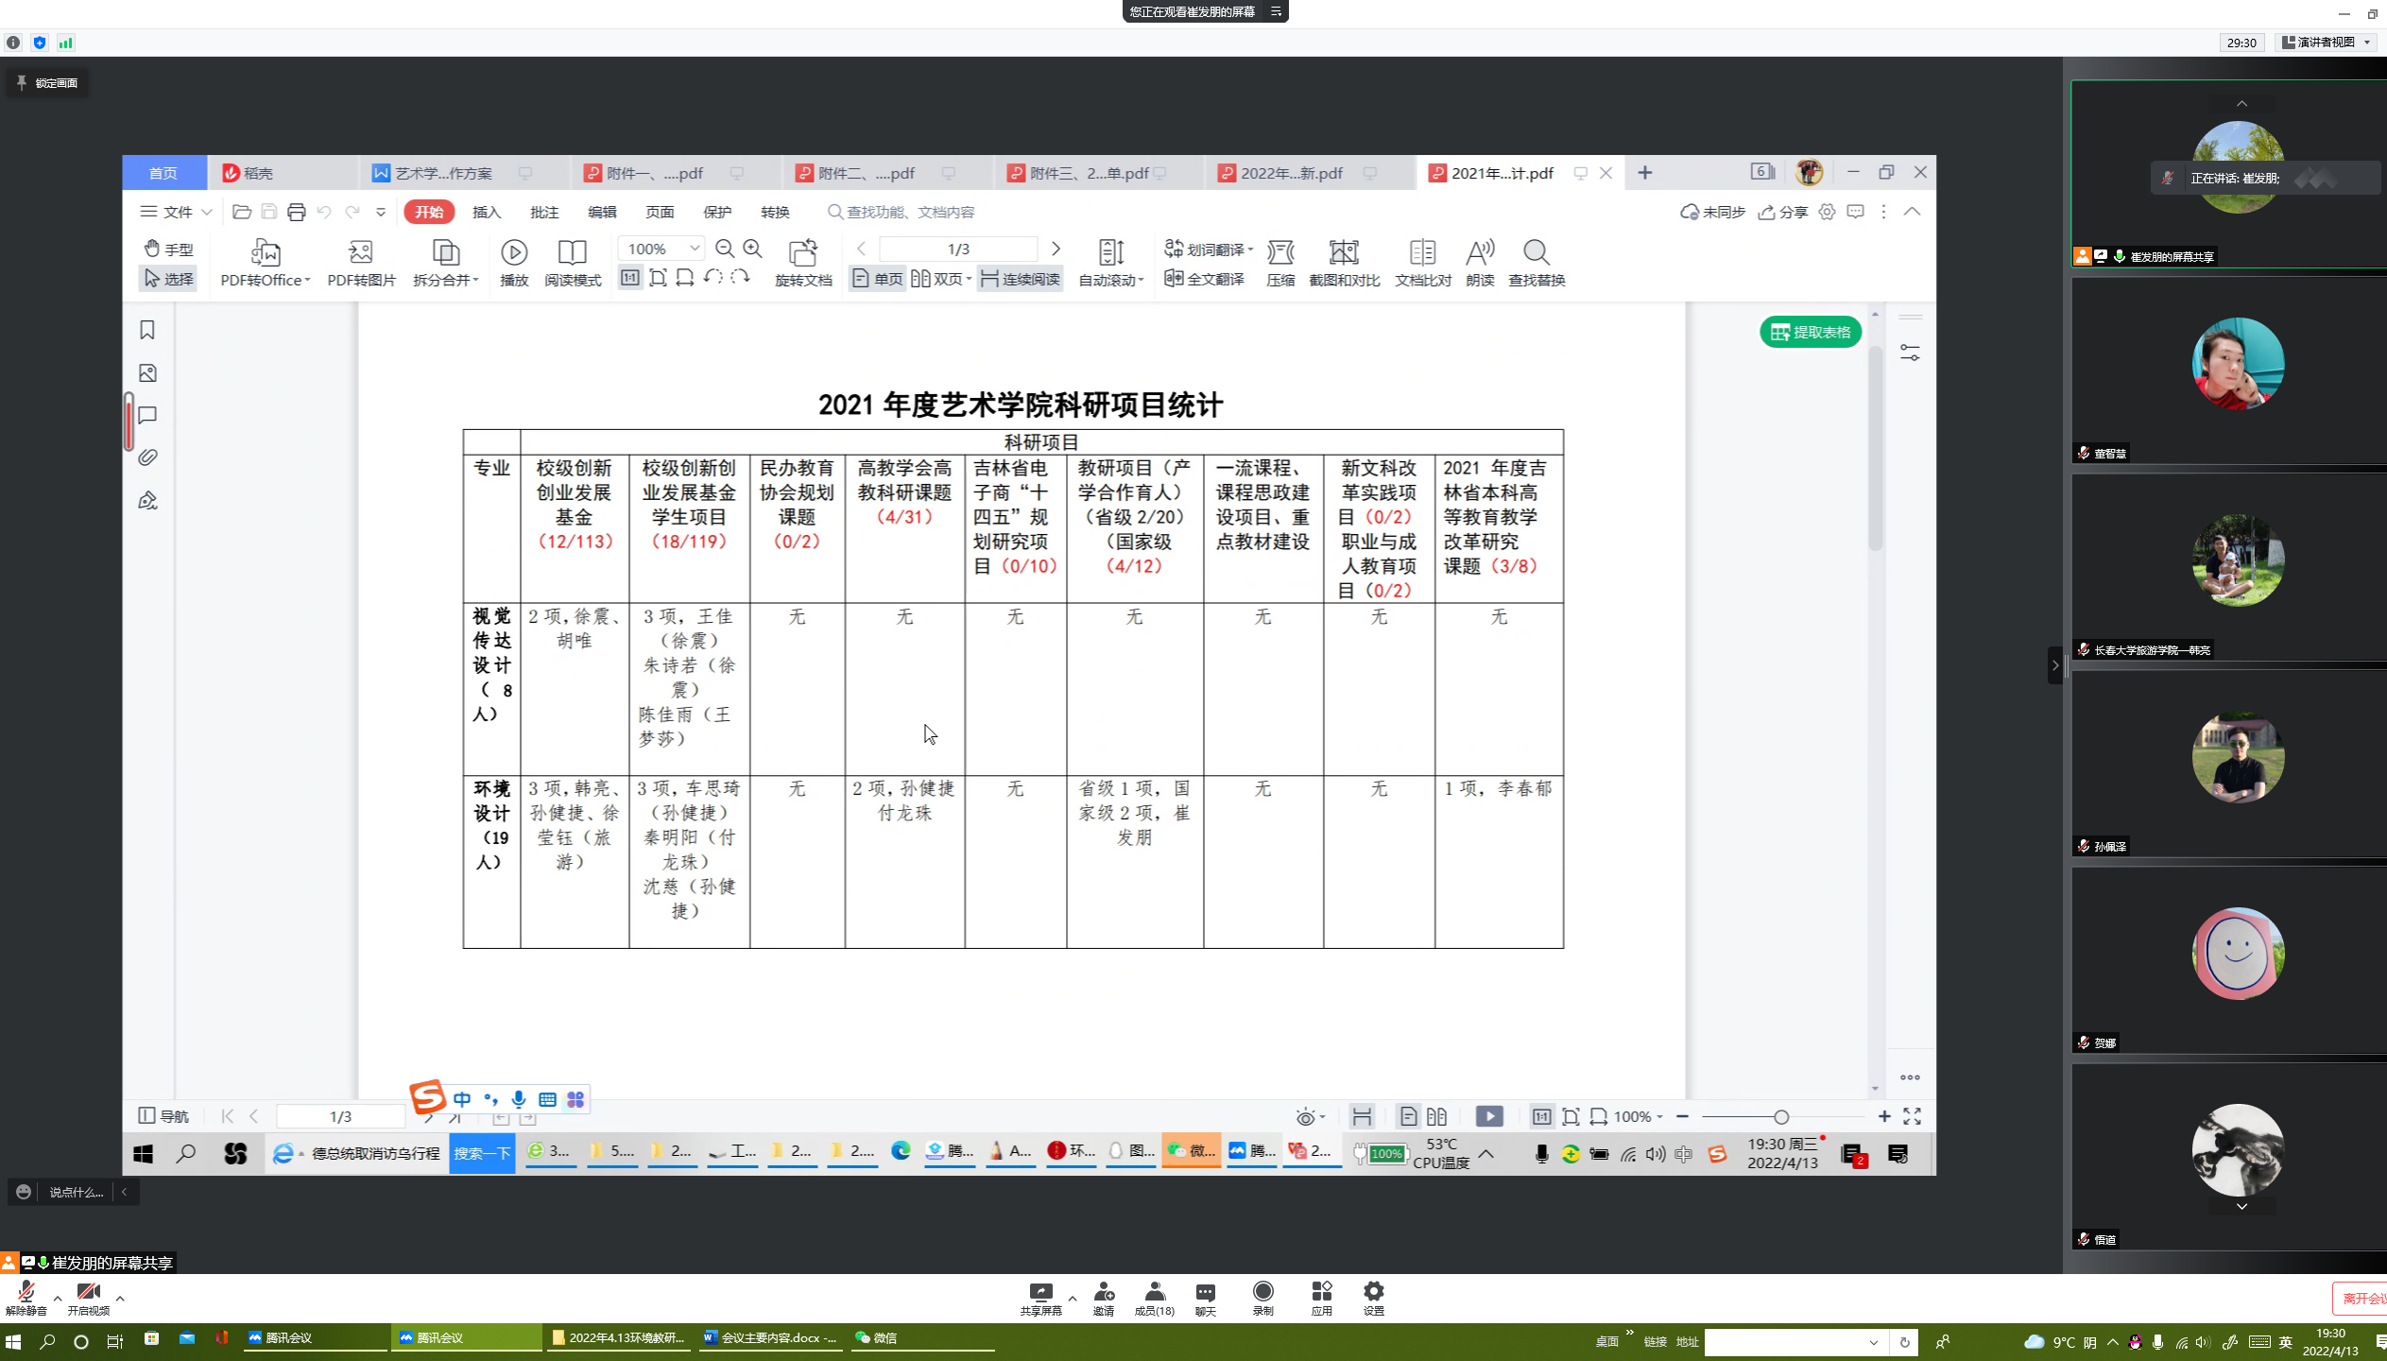Open the bookmark sidebar panel

click(x=147, y=330)
